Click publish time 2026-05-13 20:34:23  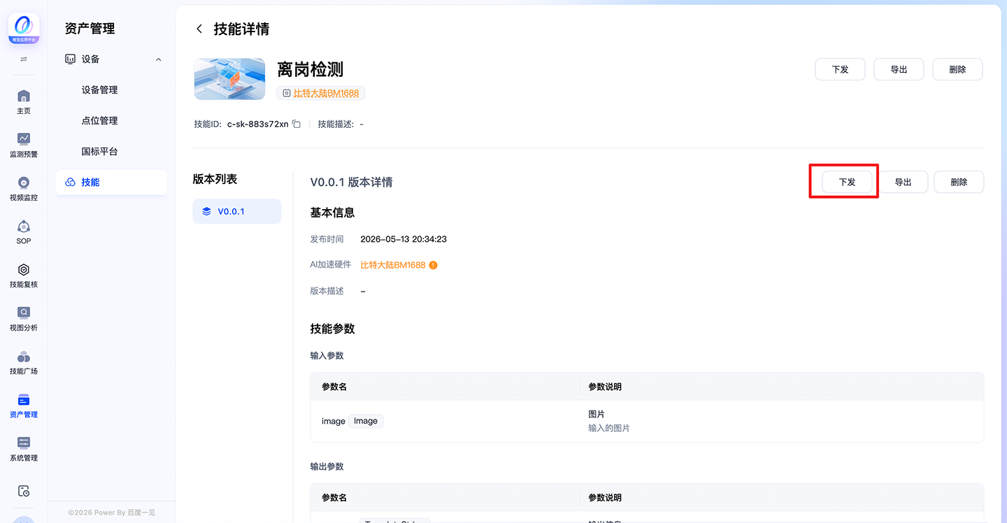pos(403,239)
